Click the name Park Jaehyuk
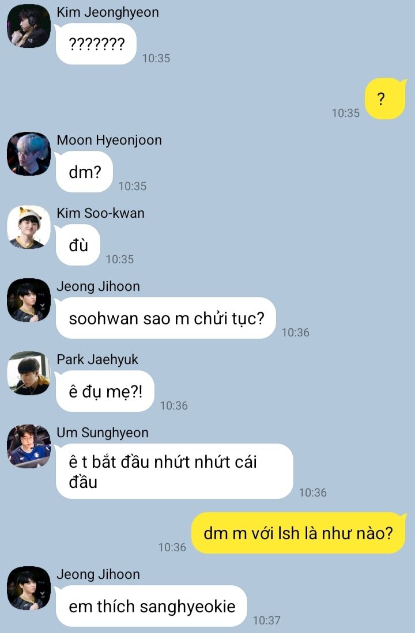Viewport: 415px width, 633px height. pyautogui.click(x=97, y=359)
